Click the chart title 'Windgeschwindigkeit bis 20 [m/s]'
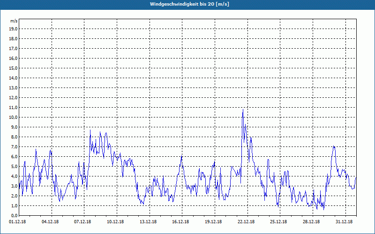The image size is (375, 234). click(189, 4)
